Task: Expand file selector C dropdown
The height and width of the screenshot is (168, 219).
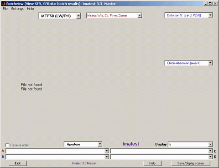Action: tap(162, 151)
